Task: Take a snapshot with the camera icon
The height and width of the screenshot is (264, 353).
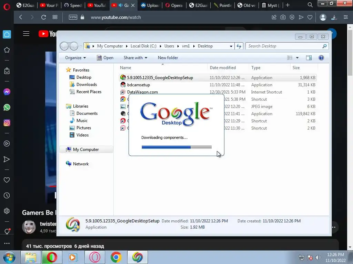Action: click(283, 17)
